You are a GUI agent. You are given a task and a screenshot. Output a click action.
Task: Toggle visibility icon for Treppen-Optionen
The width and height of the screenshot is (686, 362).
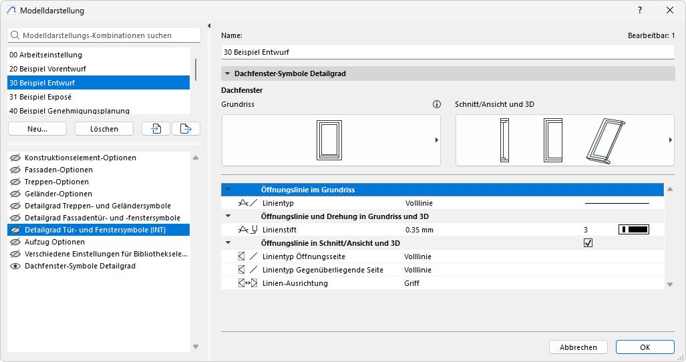tap(15, 182)
